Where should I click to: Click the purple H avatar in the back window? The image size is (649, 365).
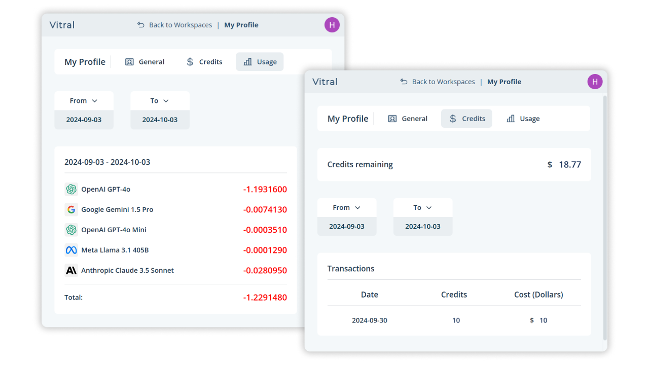[x=332, y=25]
